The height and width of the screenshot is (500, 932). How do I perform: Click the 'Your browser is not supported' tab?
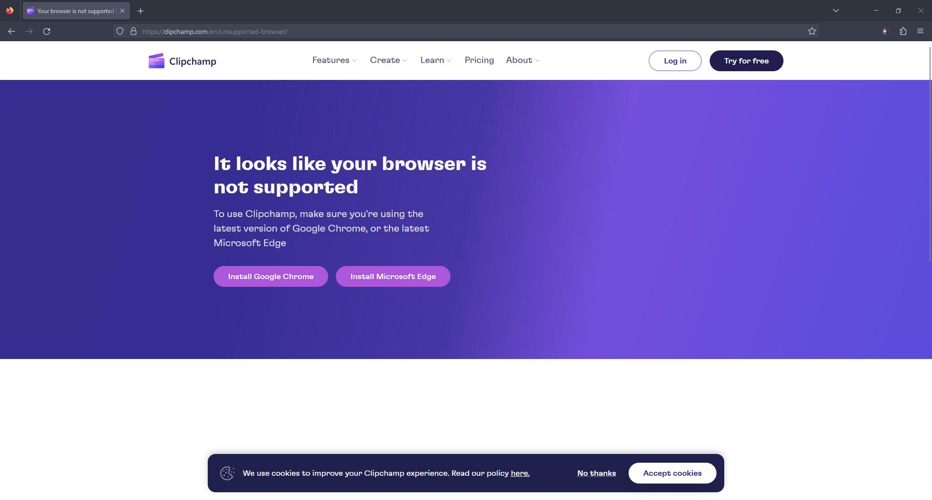73,11
